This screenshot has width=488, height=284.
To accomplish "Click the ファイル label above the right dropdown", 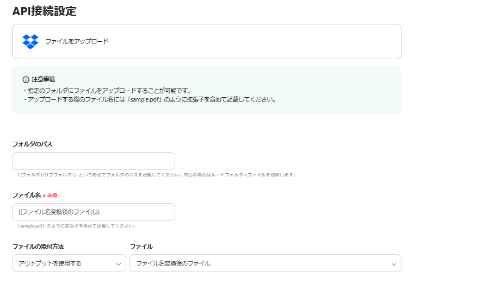I will point(141,247).
